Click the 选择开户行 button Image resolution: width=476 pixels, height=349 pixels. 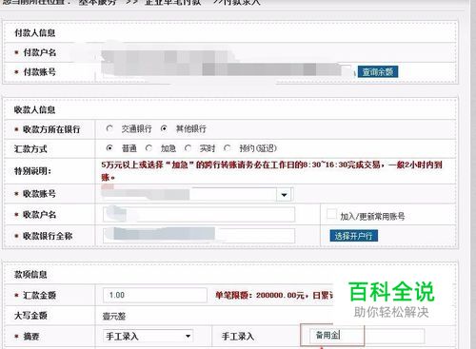point(354,236)
